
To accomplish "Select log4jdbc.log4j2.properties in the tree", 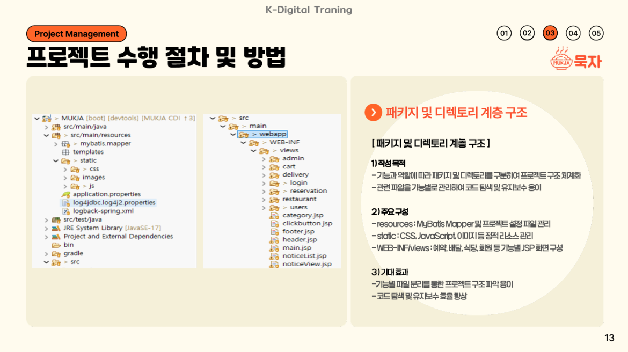I will [114, 203].
